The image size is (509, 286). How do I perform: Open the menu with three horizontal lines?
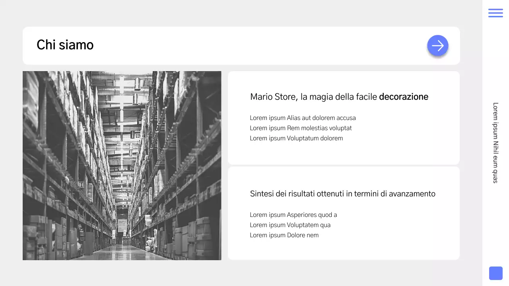pos(495,13)
